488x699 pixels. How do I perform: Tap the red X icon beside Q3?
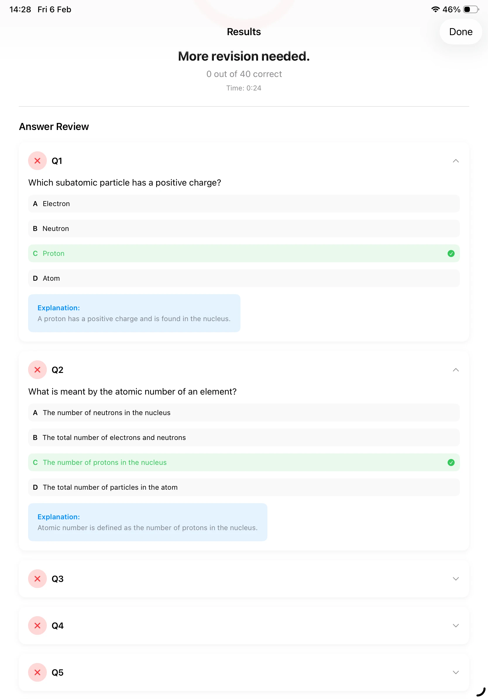pyautogui.click(x=37, y=578)
